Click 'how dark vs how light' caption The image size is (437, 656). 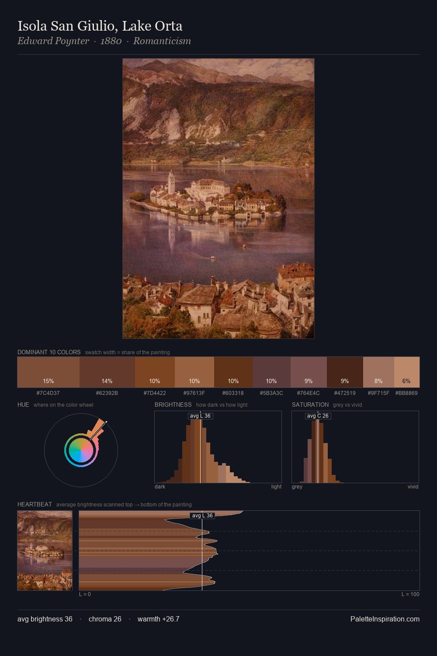tap(222, 405)
